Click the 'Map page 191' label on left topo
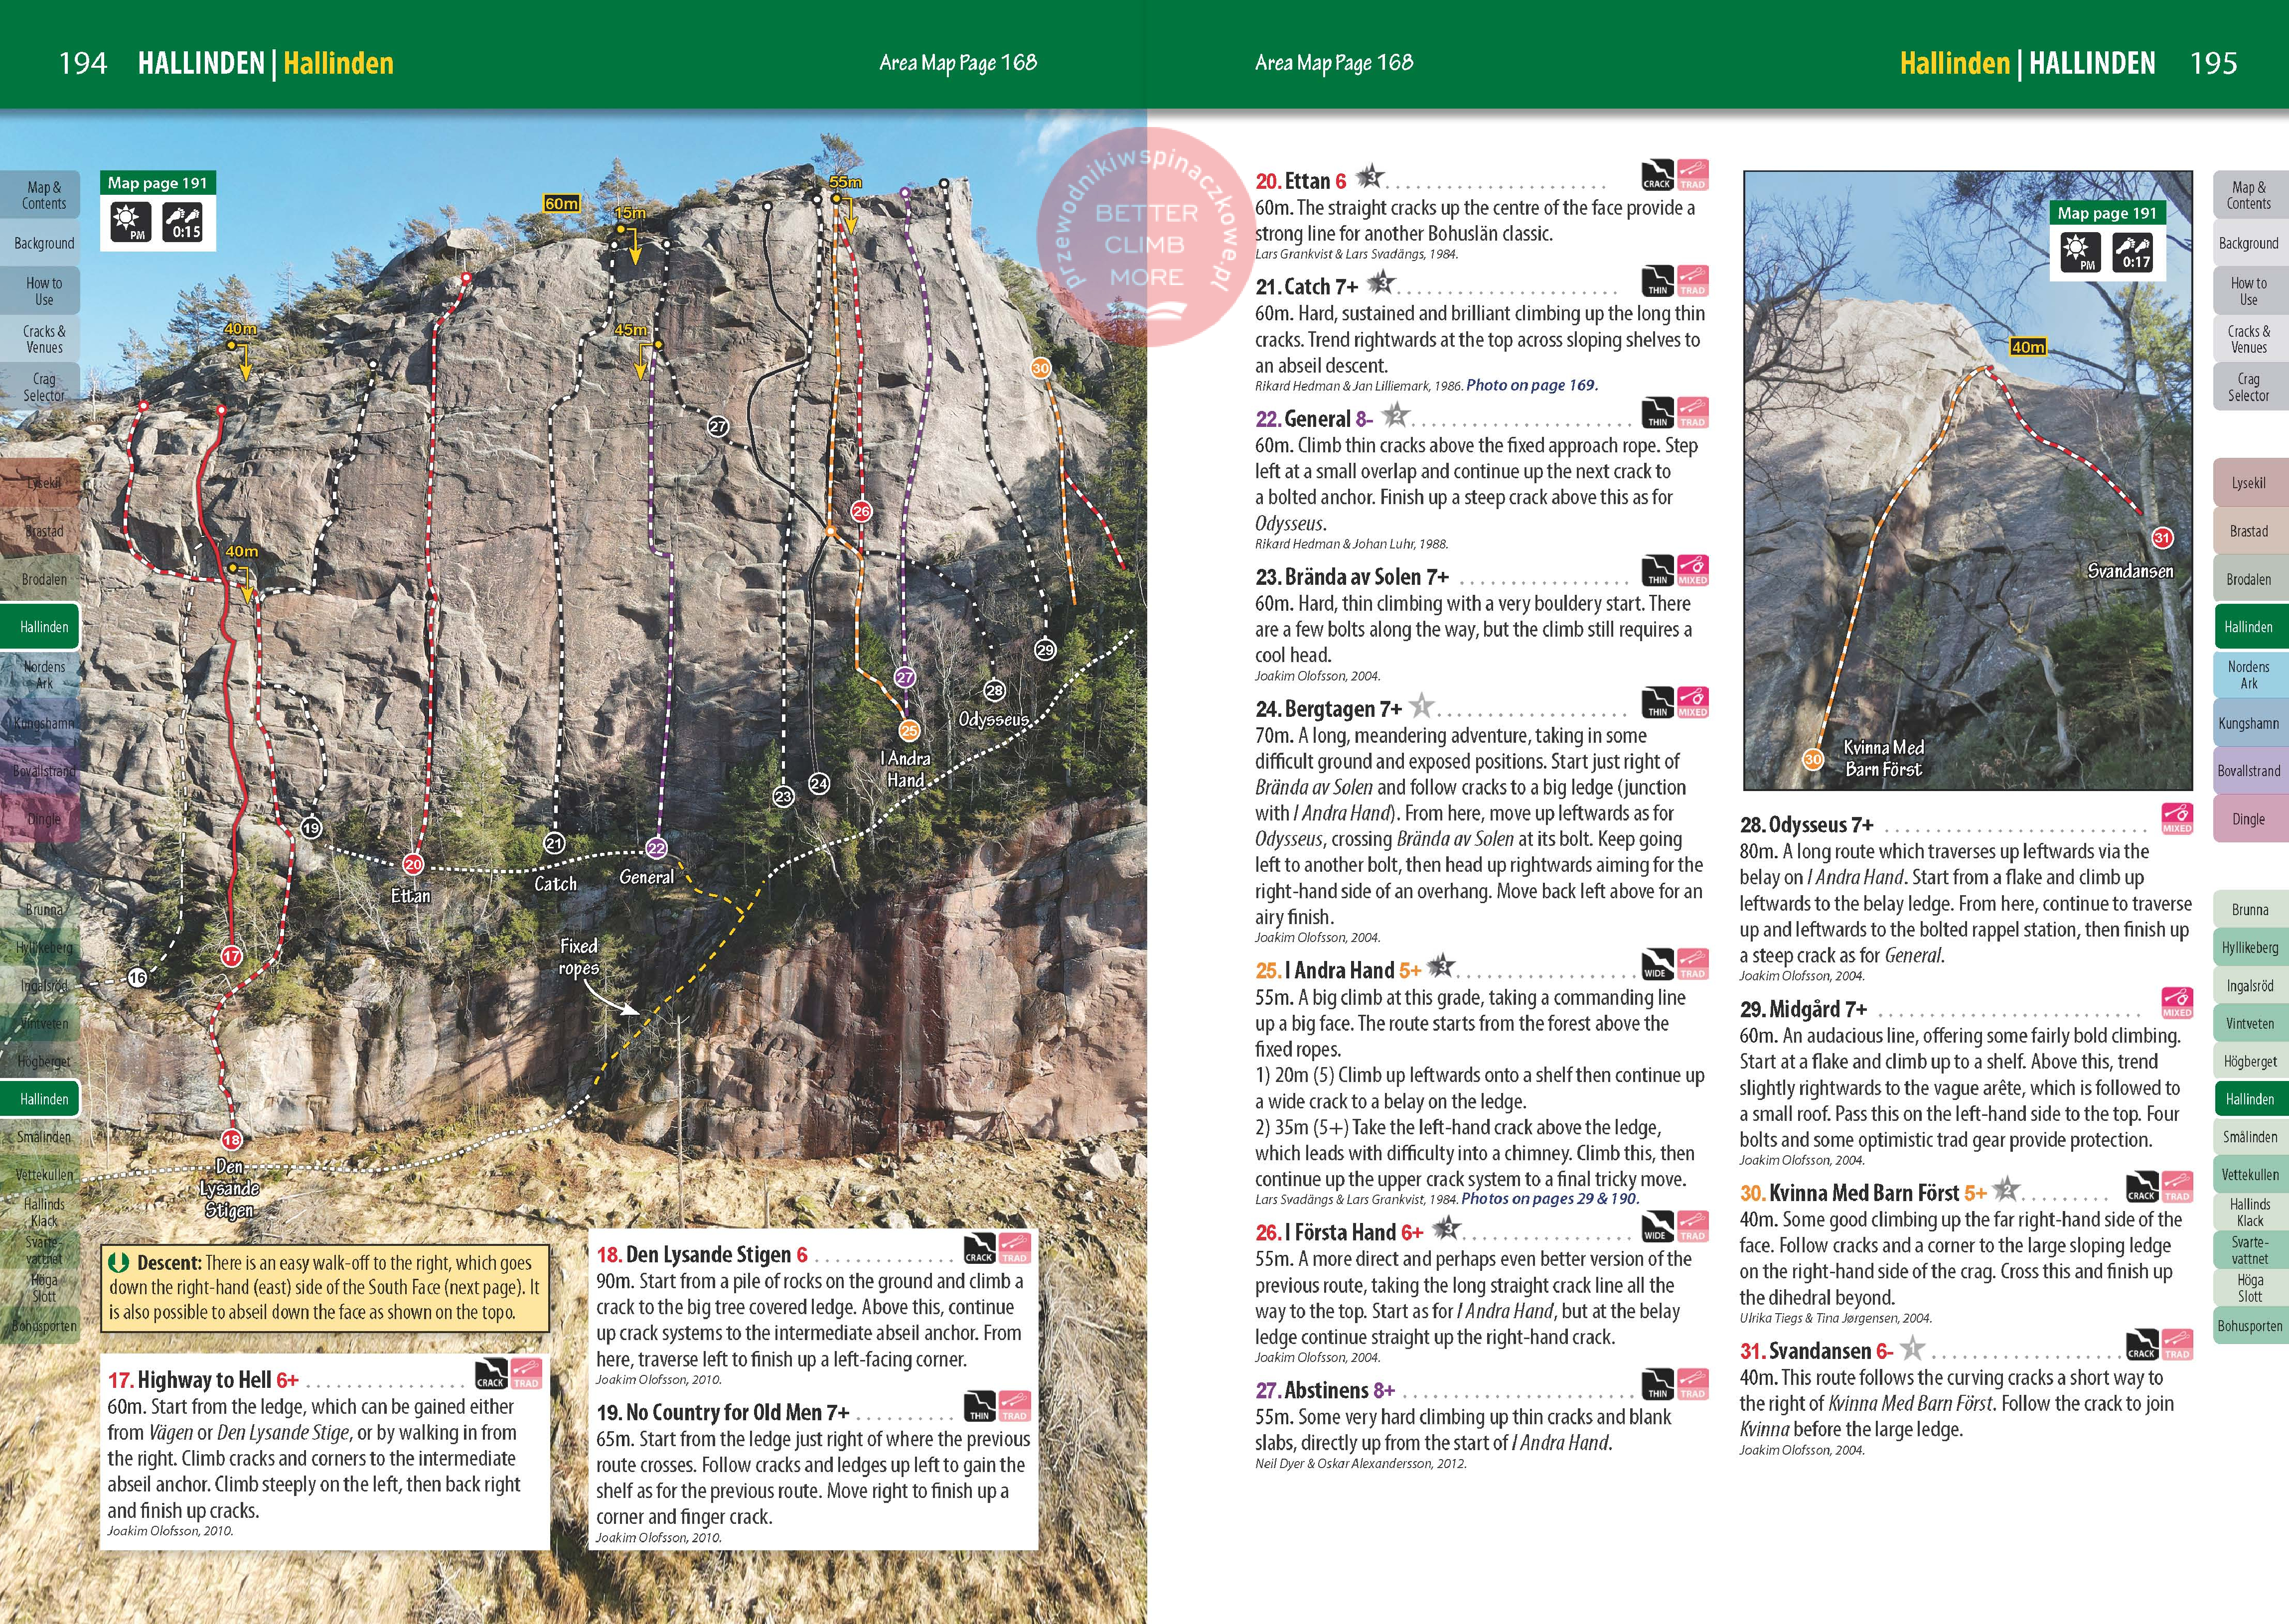 (157, 183)
